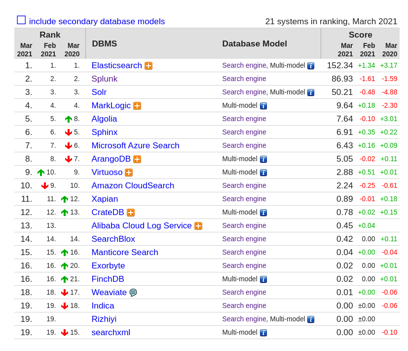Open the include secondary database models link
The width and height of the screenshot is (408, 351).
[x=97, y=21]
